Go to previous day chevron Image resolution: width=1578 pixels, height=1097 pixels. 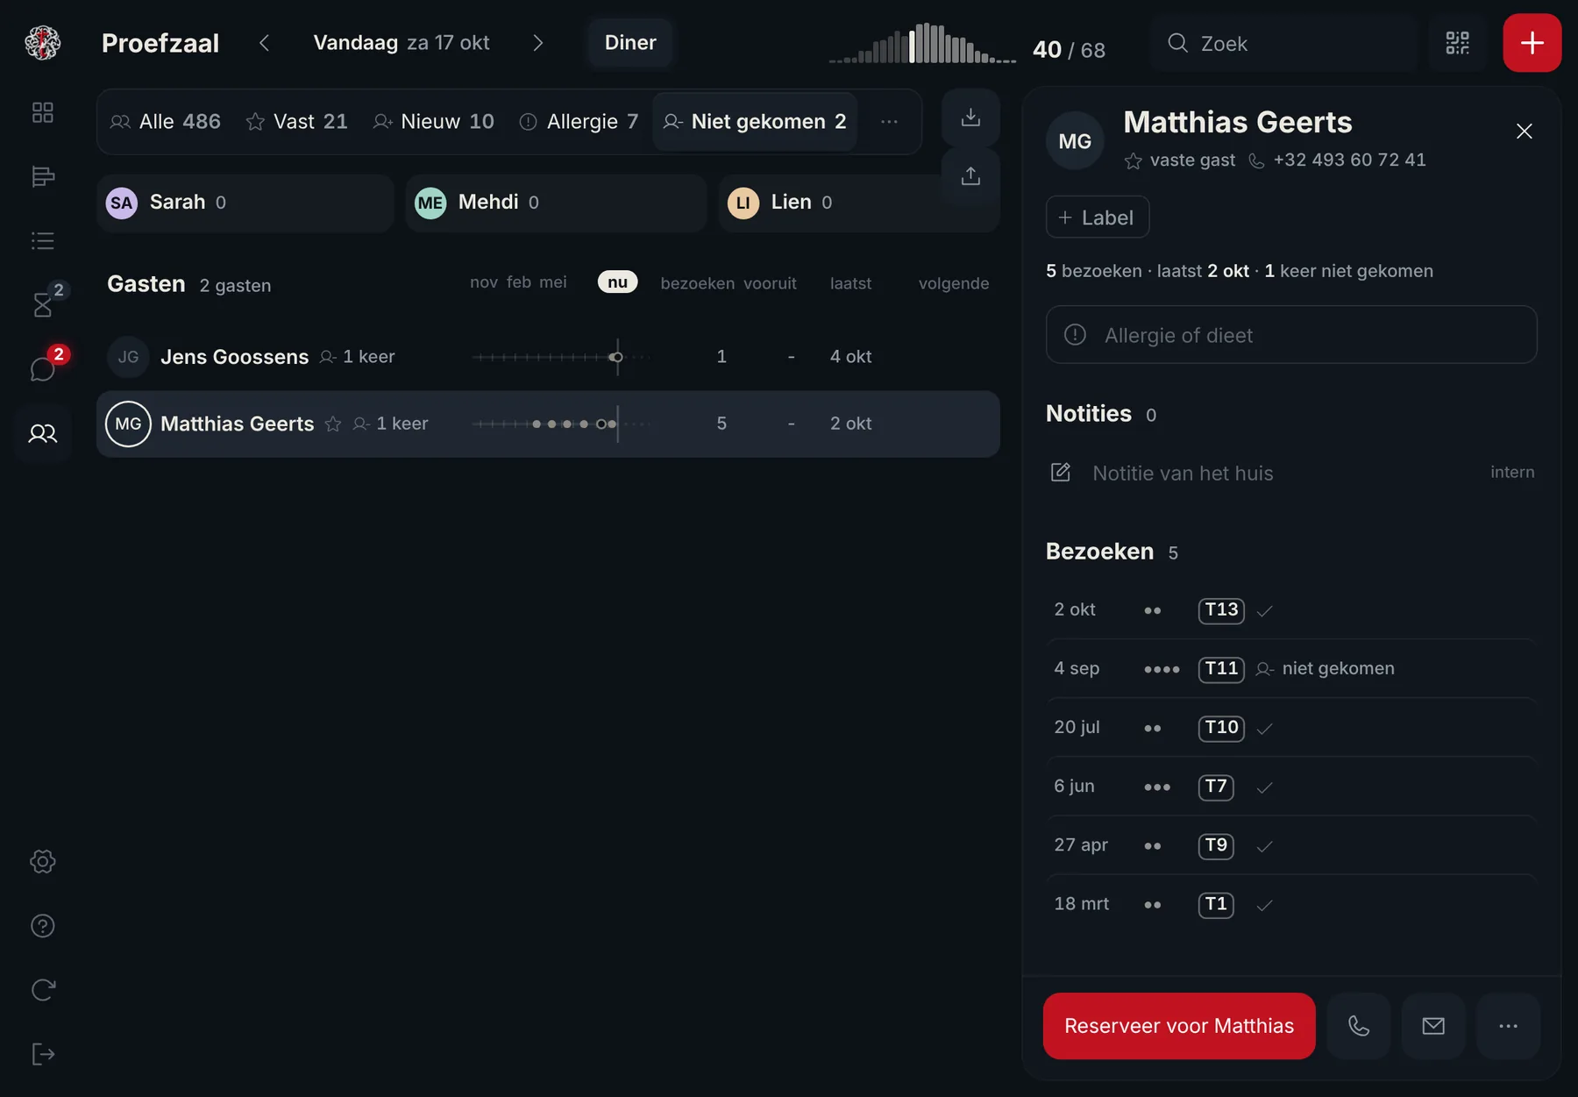tap(264, 43)
